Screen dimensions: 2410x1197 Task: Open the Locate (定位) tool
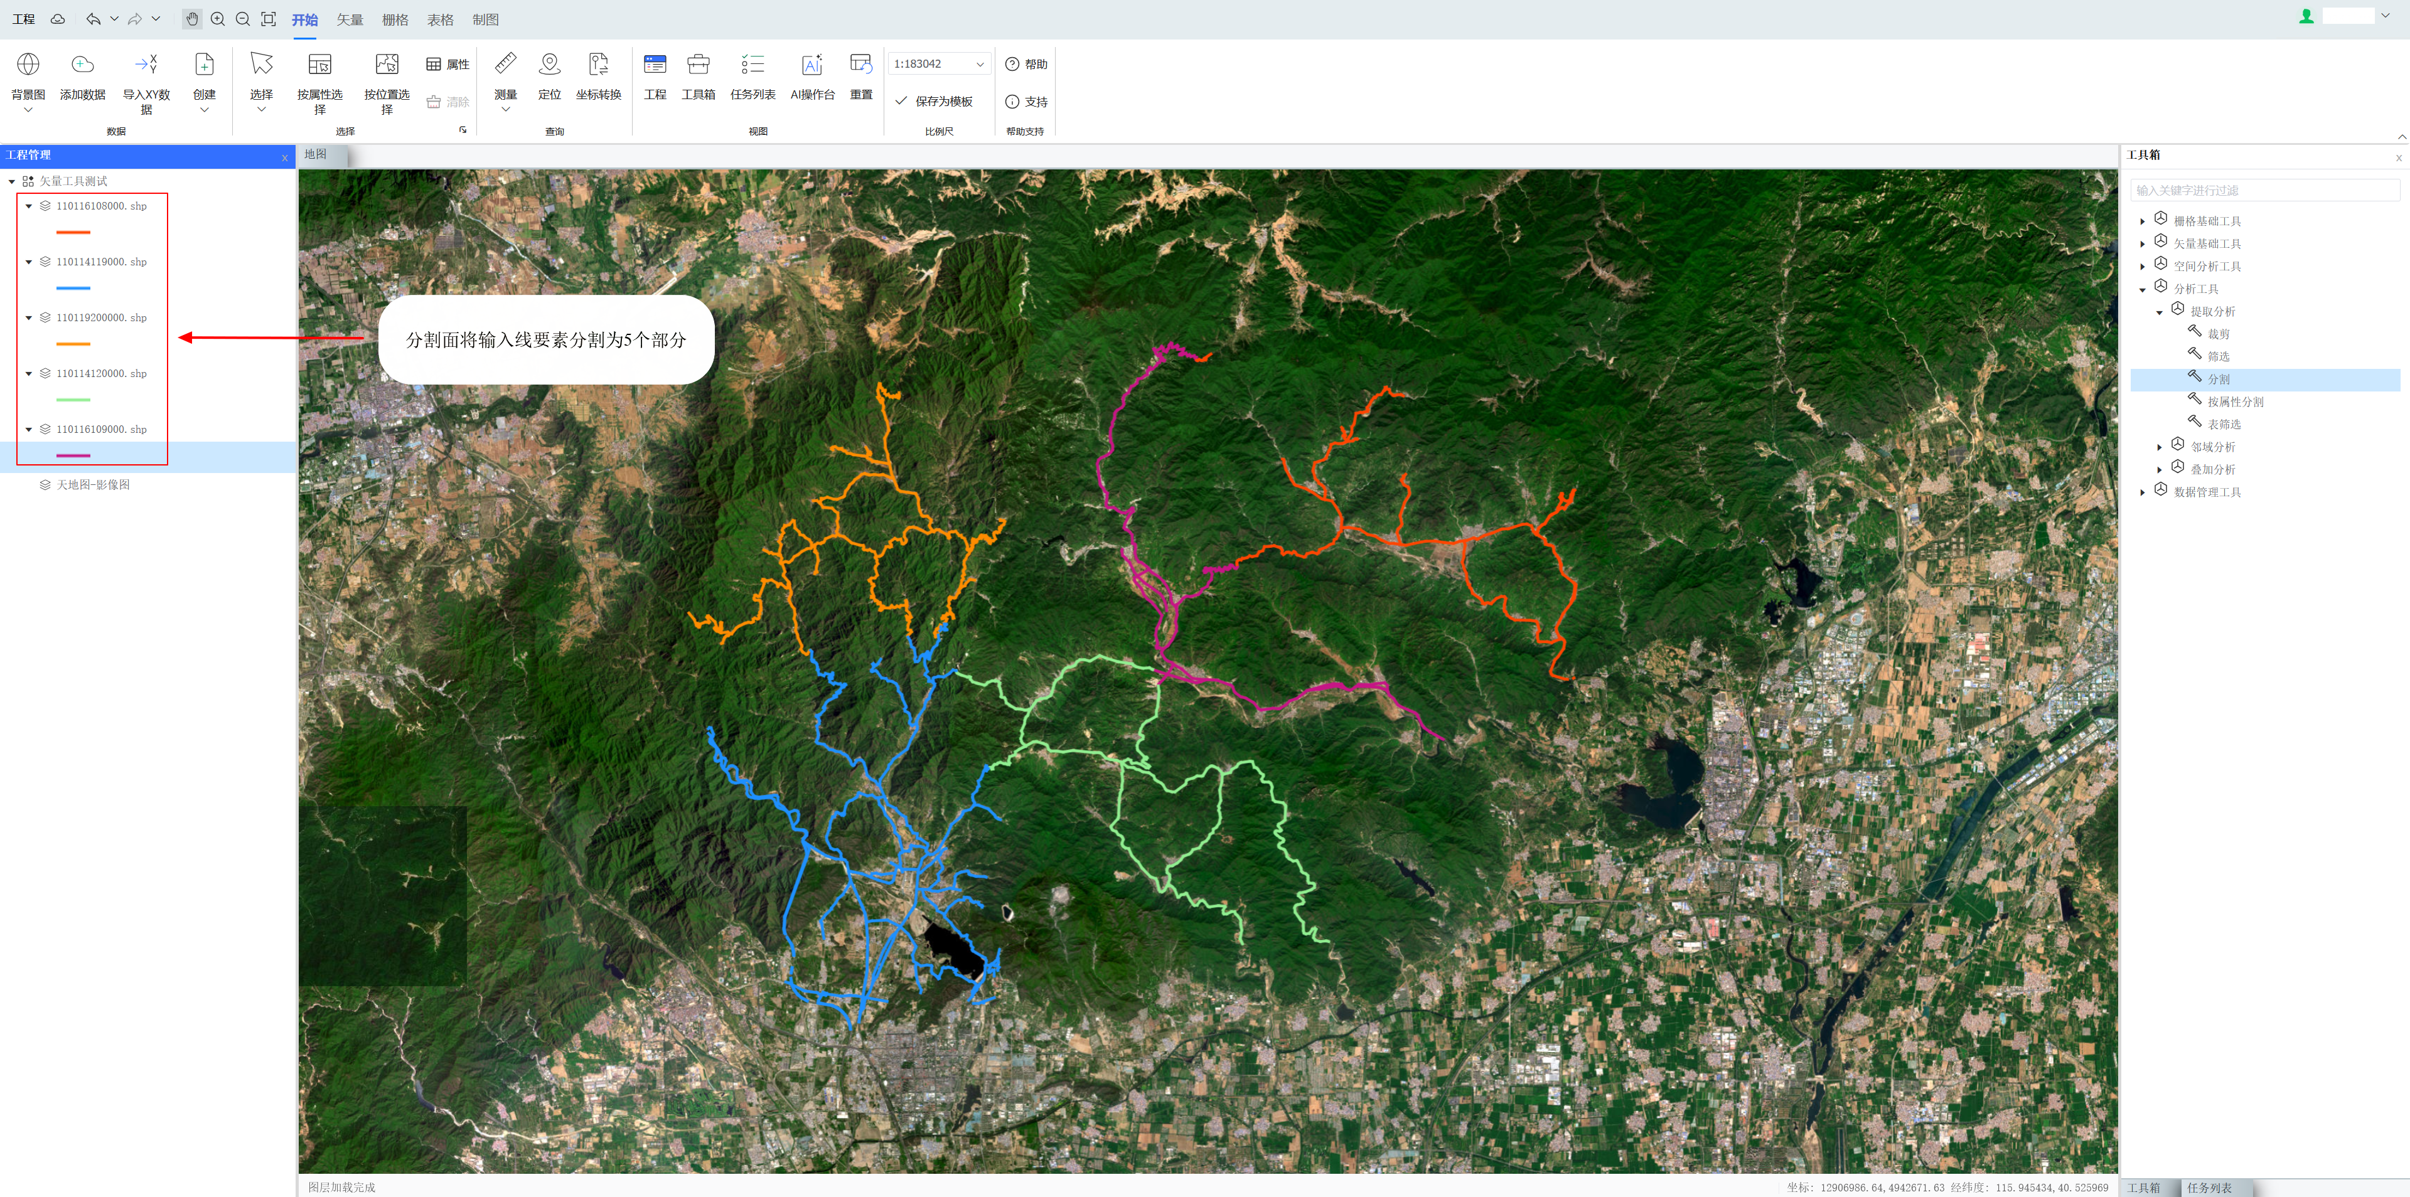click(549, 65)
